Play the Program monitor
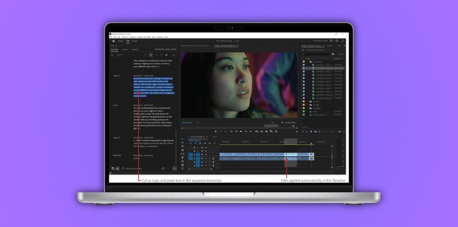Image resolution: width=458 pixels, height=227 pixels. (241, 131)
